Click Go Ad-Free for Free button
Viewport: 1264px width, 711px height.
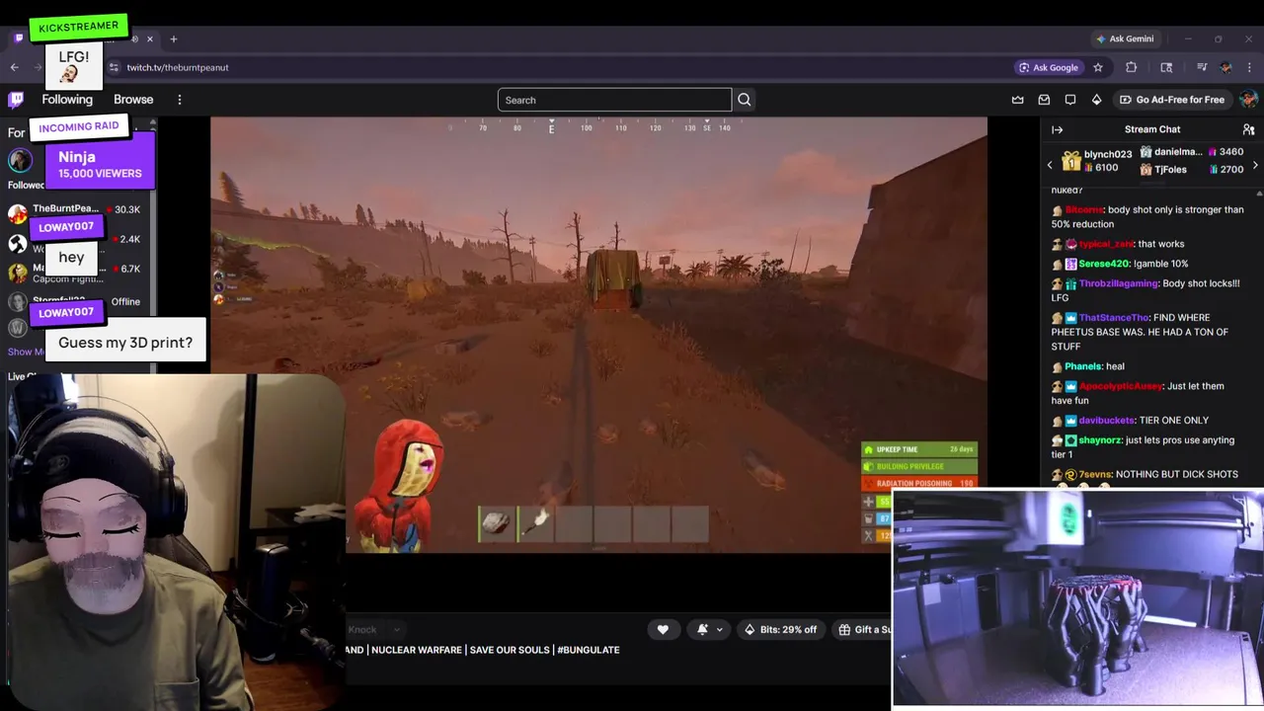click(x=1171, y=100)
